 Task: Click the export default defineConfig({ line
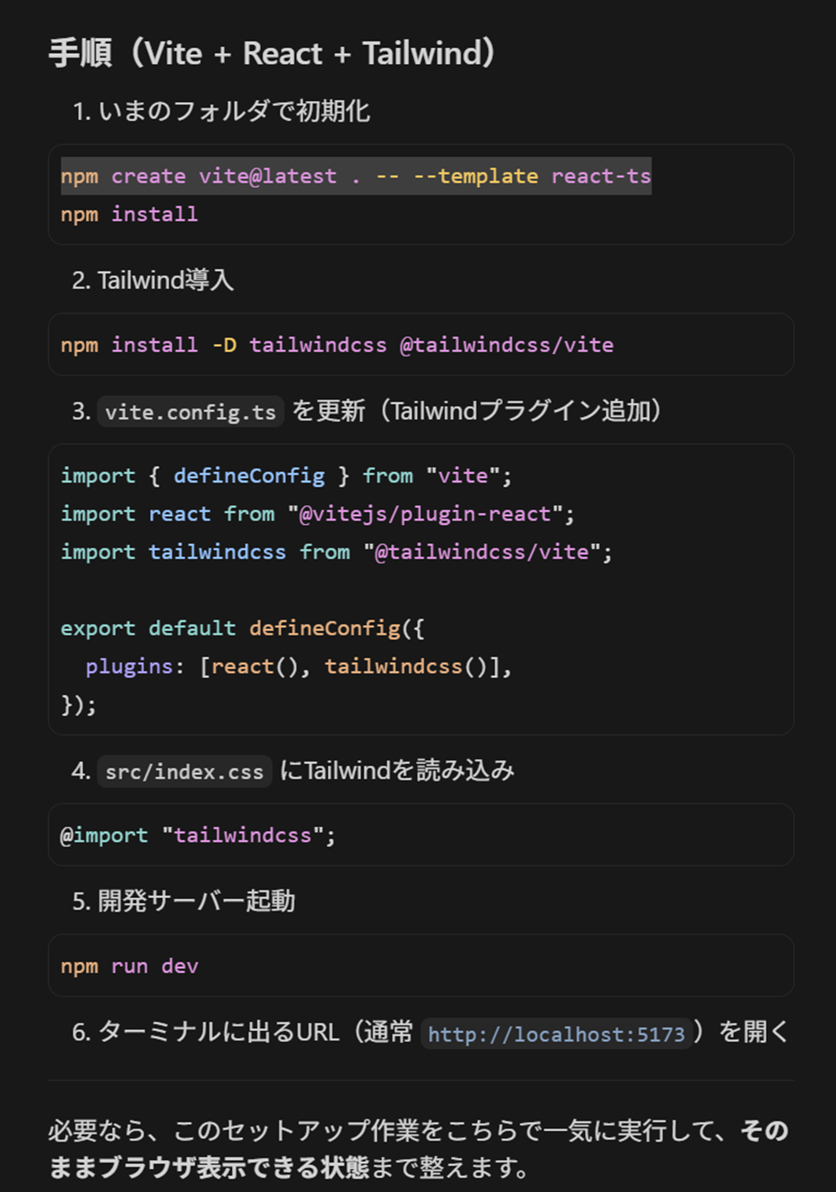click(243, 628)
